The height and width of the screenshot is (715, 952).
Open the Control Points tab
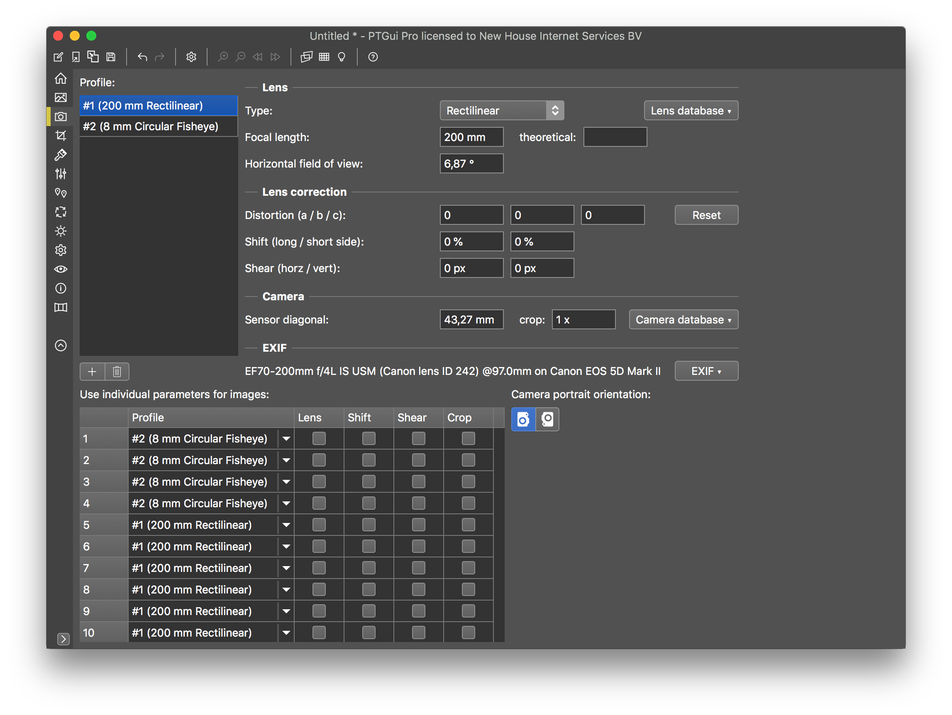tap(61, 193)
